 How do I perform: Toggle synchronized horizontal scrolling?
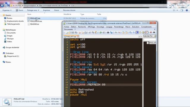126,32
